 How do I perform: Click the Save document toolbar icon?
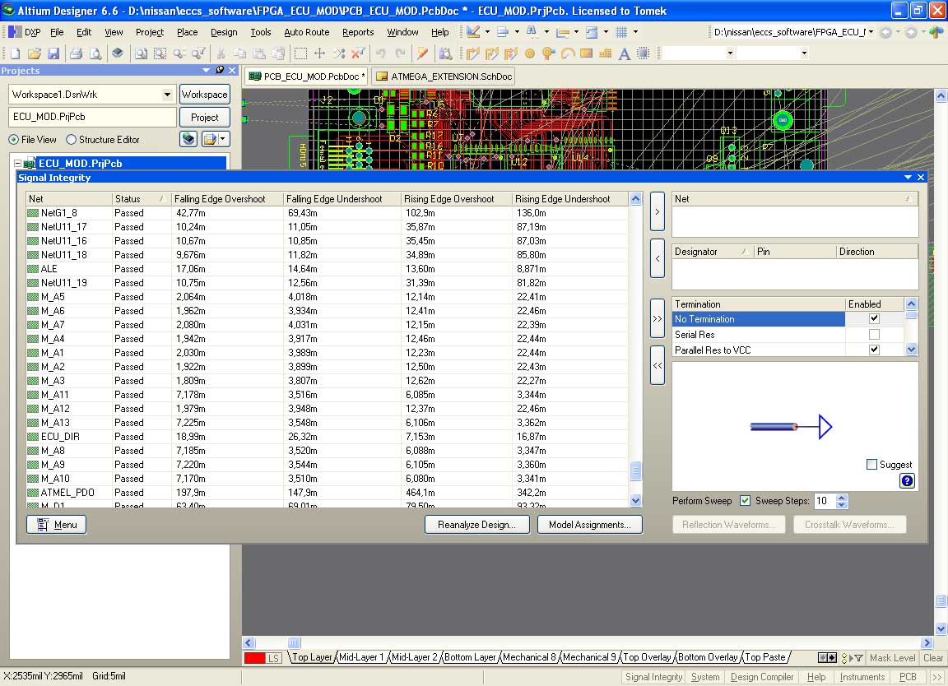point(53,53)
